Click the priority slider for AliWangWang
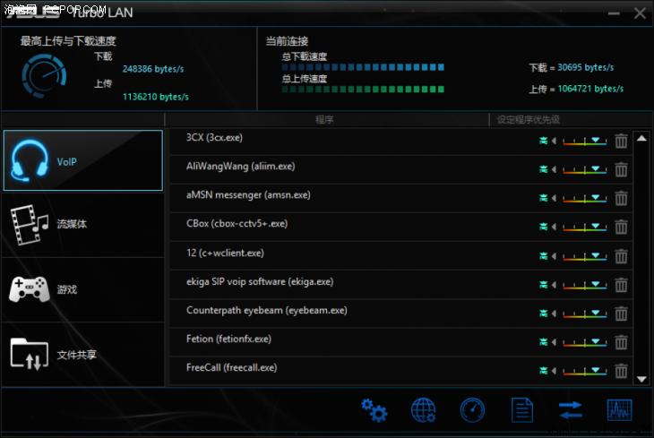This screenshot has width=654, height=438. click(585, 170)
